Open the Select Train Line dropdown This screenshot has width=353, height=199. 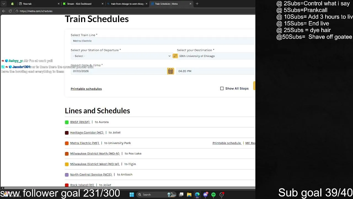point(163,41)
